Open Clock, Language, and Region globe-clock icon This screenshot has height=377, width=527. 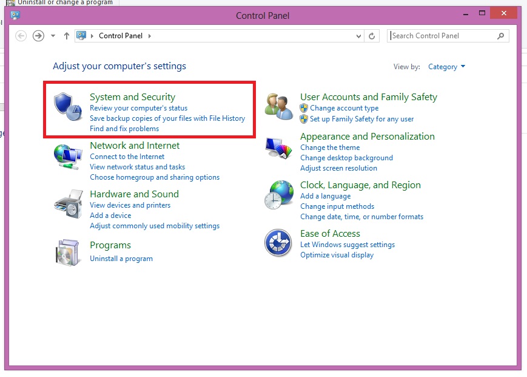(x=278, y=195)
